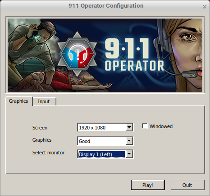Close the 911 Operator Configuration window

205,7
